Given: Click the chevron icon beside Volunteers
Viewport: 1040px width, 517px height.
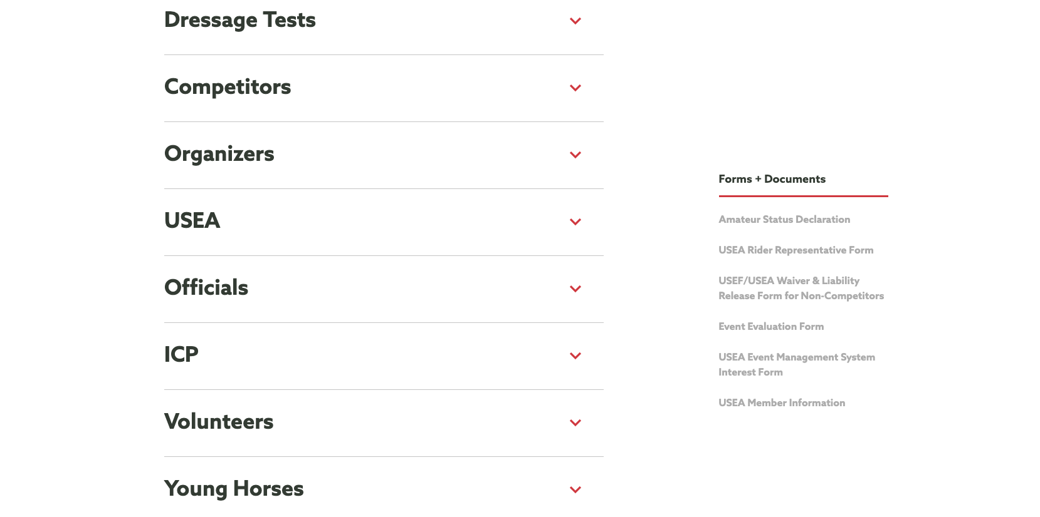Looking at the screenshot, I should pos(575,423).
